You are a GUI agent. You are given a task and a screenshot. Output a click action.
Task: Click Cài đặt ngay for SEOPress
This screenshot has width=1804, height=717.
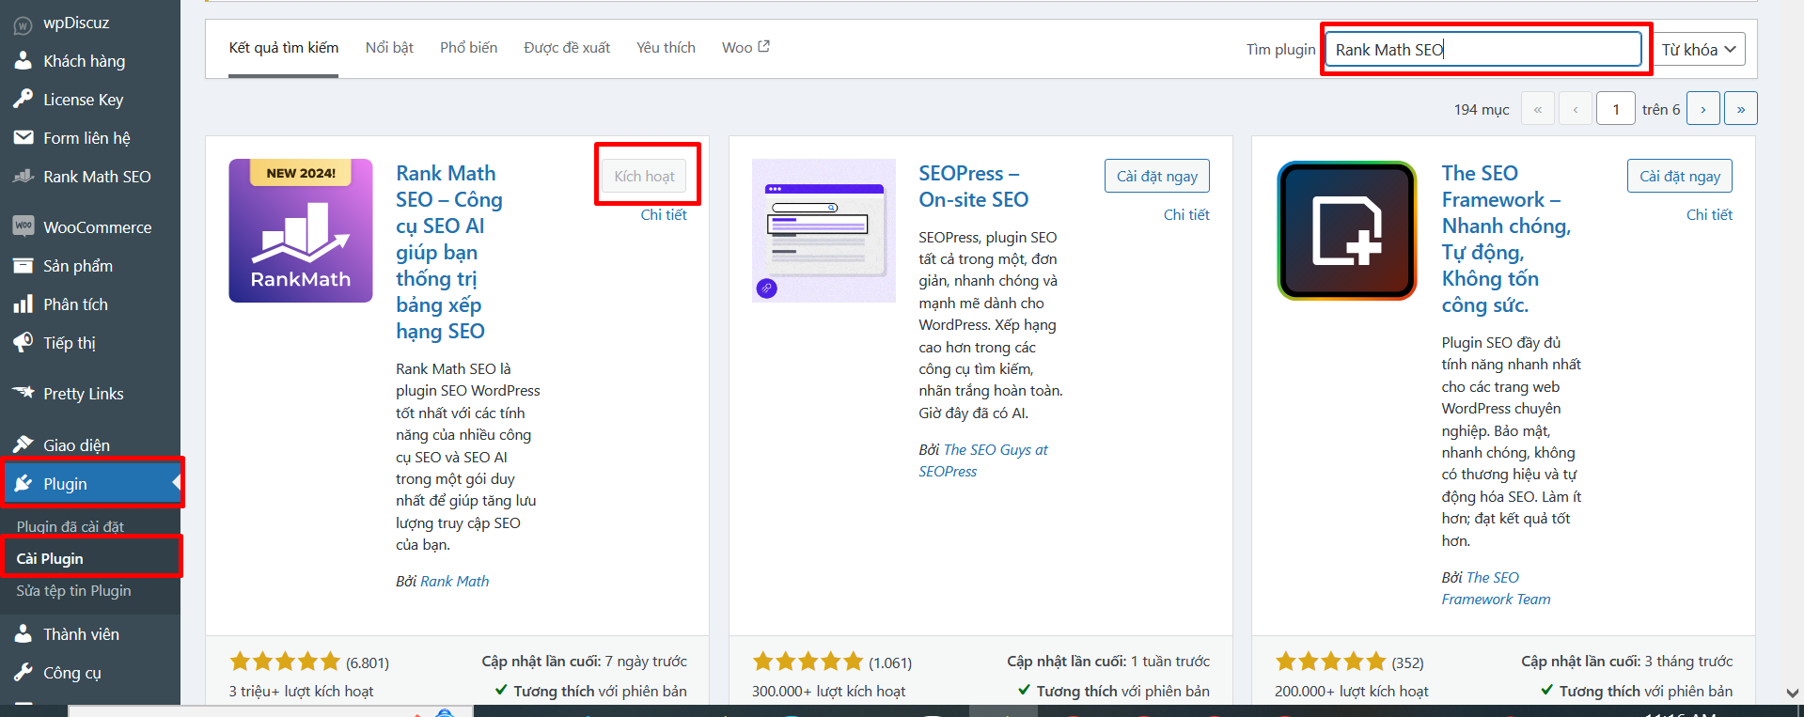[1157, 176]
